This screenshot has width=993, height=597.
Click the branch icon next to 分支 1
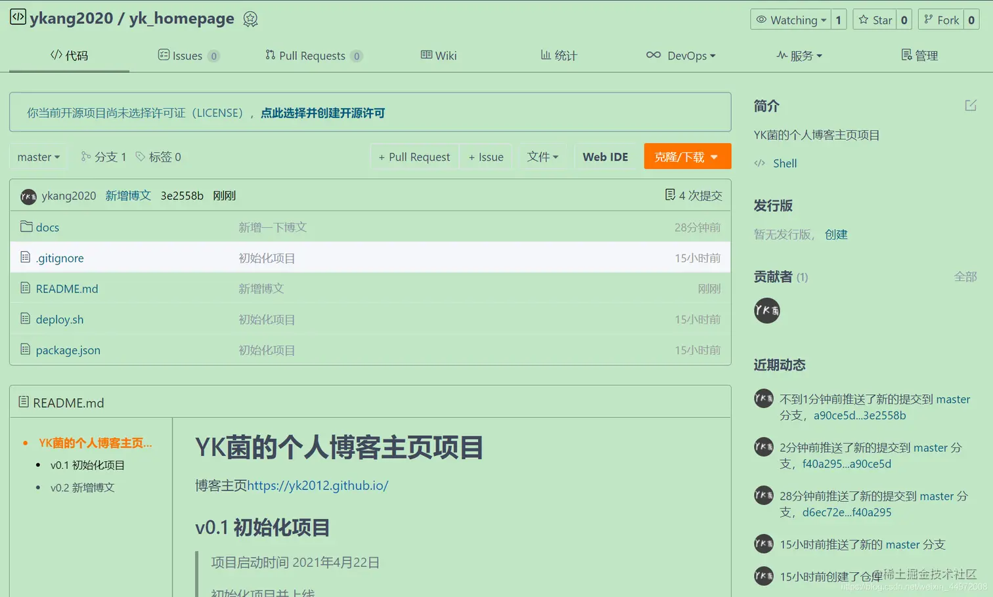[85, 157]
